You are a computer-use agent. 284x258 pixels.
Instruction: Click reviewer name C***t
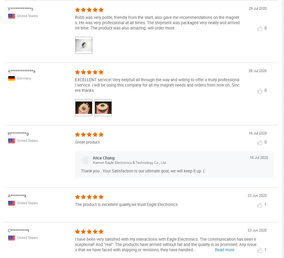(x=19, y=231)
